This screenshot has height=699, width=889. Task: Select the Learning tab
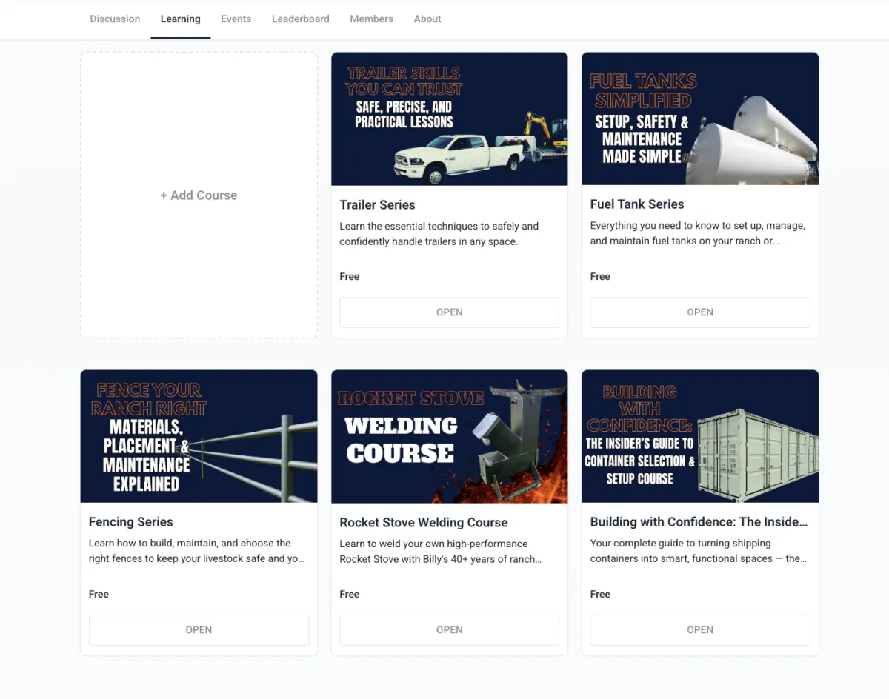pyautogui.click(x=180, y=19)
